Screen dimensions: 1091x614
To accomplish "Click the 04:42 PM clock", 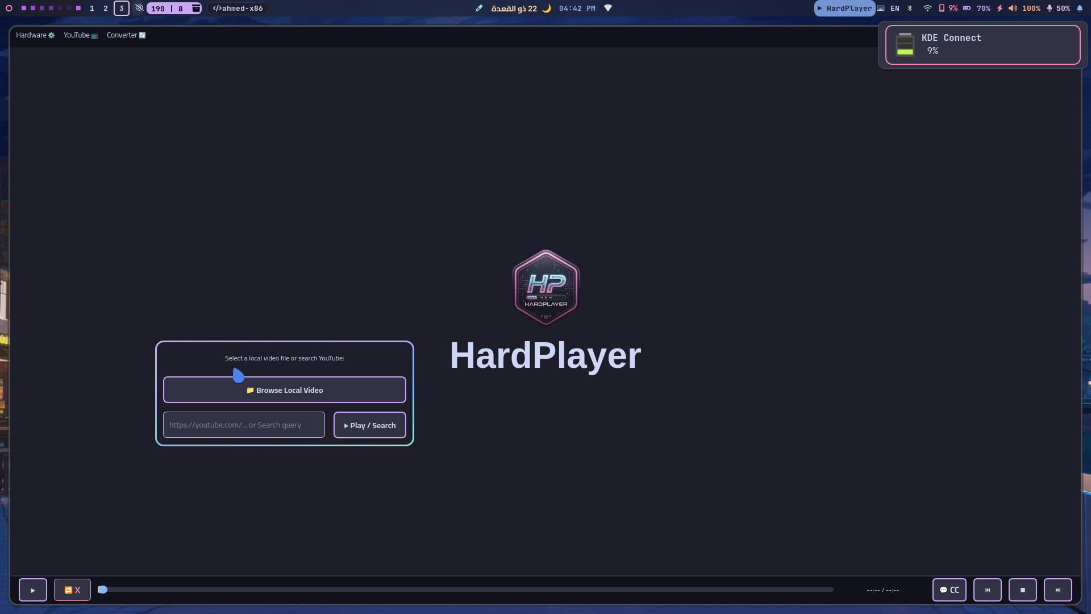I will pyautogui.click(x=577, y=9).
